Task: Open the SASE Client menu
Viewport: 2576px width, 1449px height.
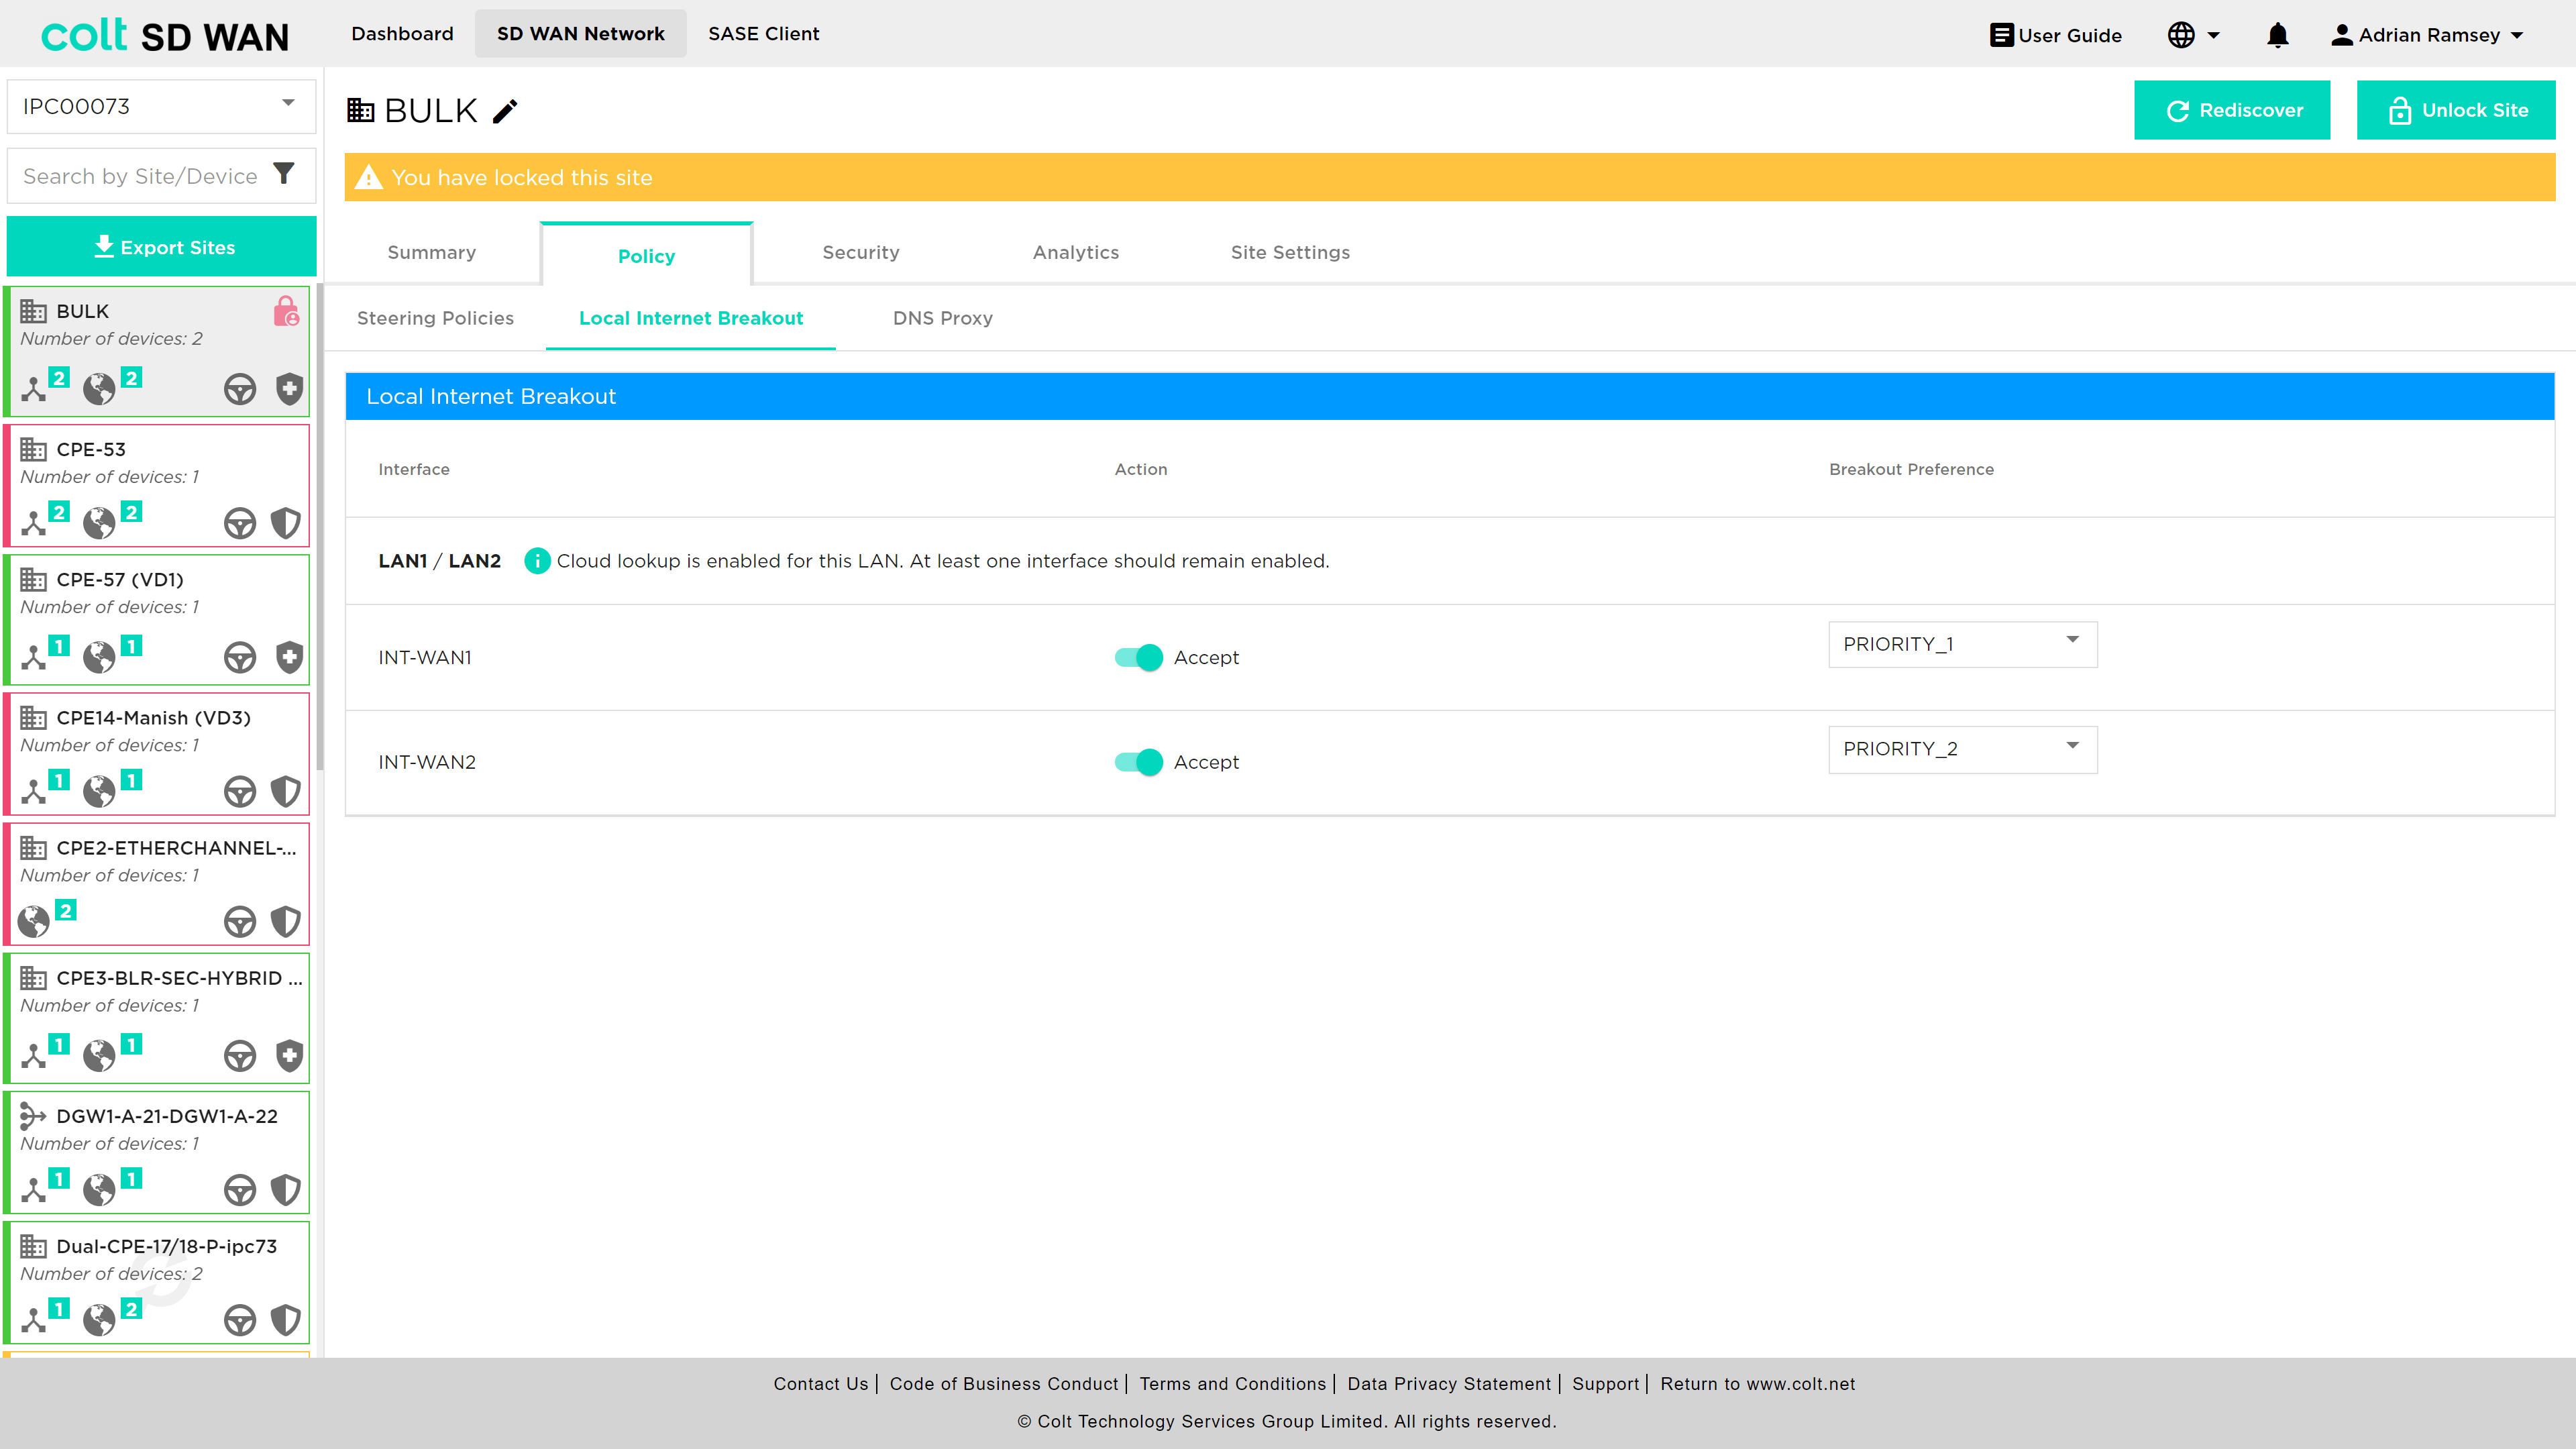Action: tap(763, 34)
